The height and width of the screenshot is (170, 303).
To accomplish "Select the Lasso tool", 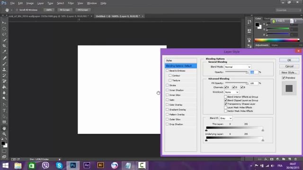I will (4, 34).
